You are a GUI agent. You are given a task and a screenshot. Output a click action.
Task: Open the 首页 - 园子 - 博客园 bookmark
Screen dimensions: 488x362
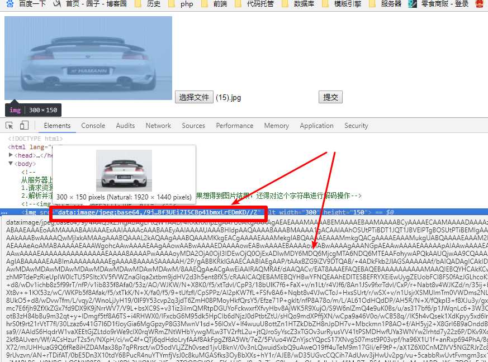point(90,4)
